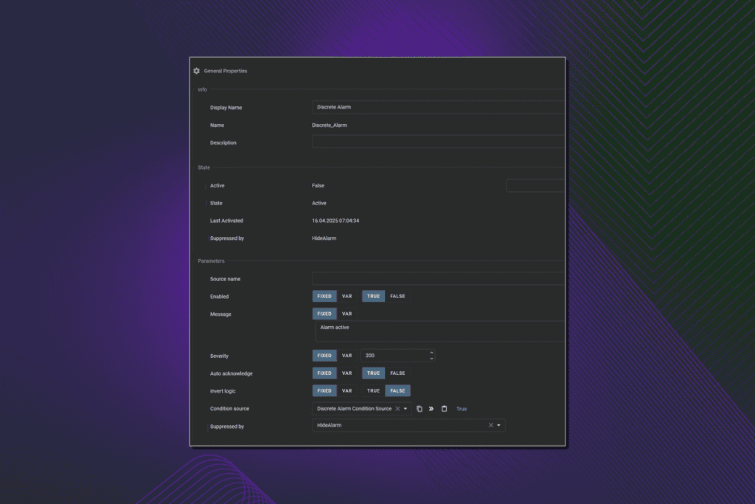Switch Invert logic to VAR
The width and height of the screenshot is (755, 504).
click(347, 391)
